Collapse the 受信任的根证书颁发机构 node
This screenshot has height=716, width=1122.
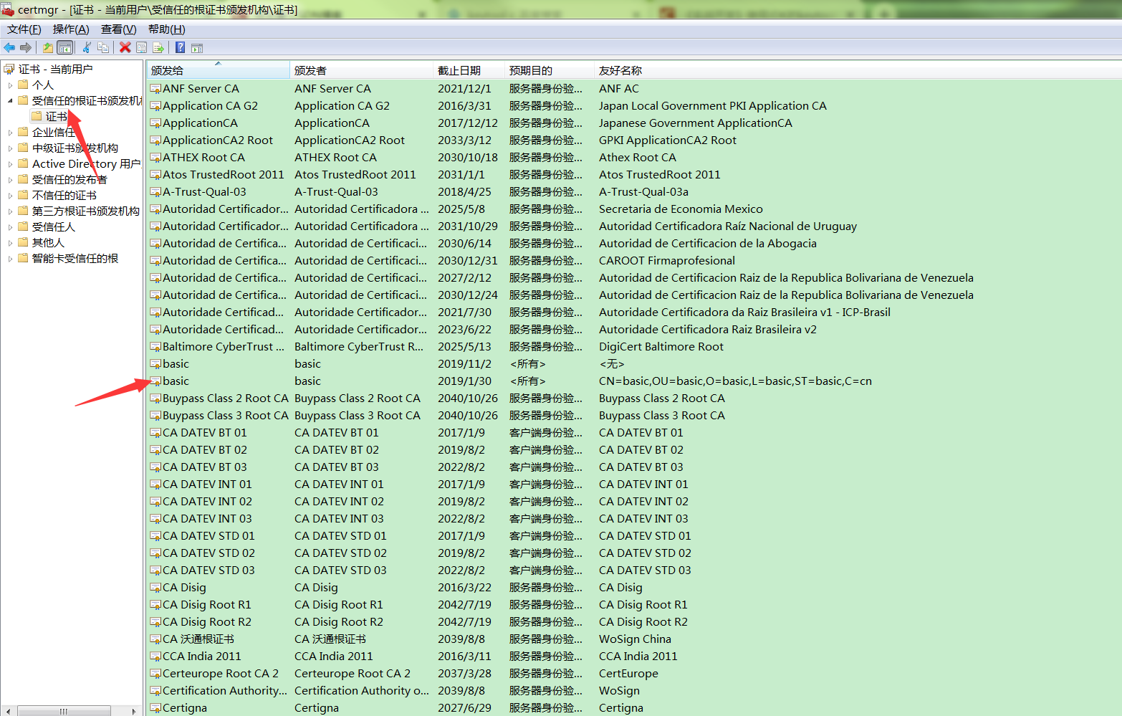pyautogui.click(x=10, y=101)
